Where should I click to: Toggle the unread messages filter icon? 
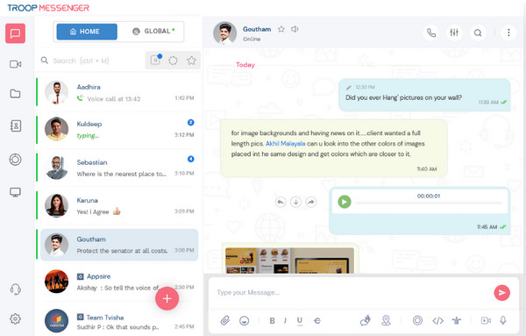coord(155,60)
